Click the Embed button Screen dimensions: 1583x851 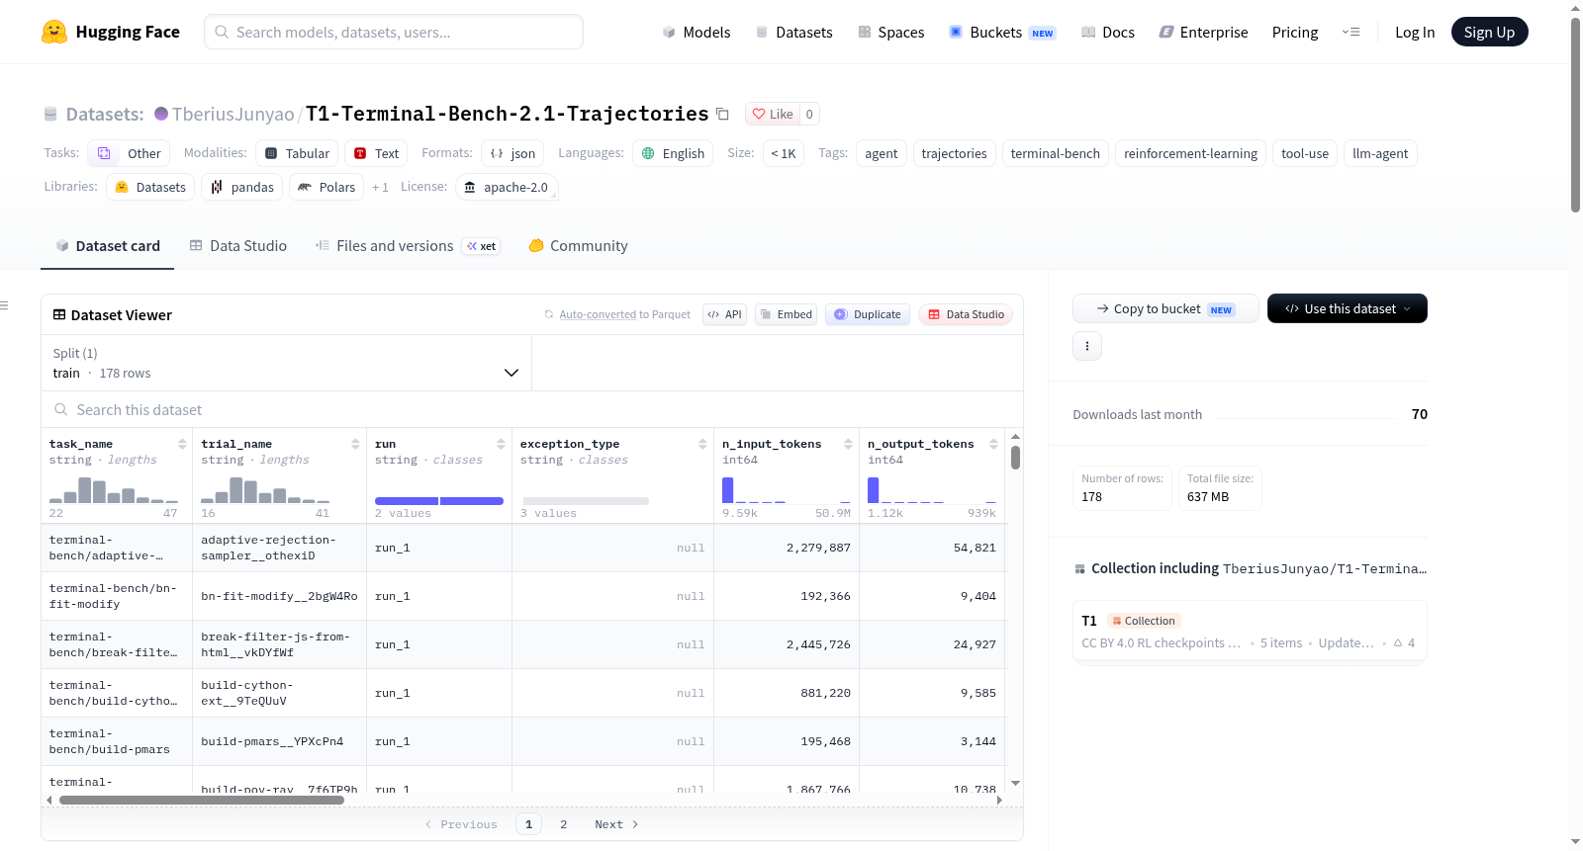tap(787, 314)
